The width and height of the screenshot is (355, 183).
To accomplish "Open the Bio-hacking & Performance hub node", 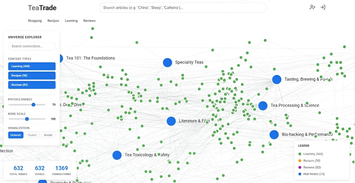I will (274, 134).
